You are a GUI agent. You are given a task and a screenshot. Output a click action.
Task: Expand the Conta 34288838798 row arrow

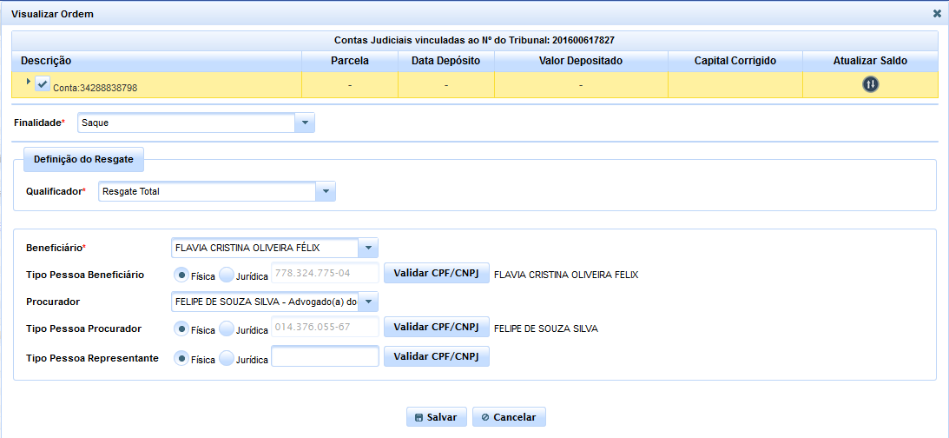[x=28, y=81]
